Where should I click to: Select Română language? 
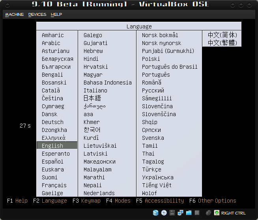tap(152, 83)
